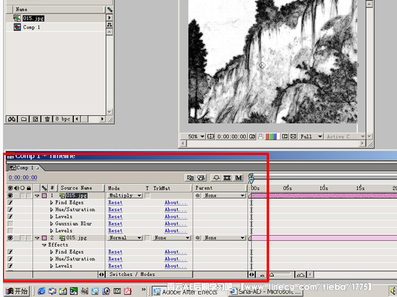Collapse layer 2 twirl-down arrow
Viewport: 397px width, 297px height.
click(37, 238)
